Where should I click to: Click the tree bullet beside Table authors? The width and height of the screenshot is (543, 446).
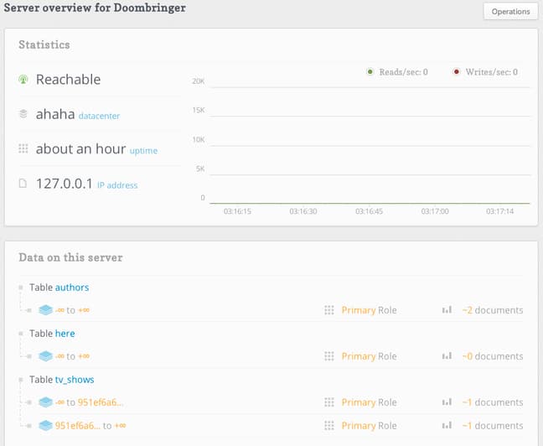tap(21, 288)
